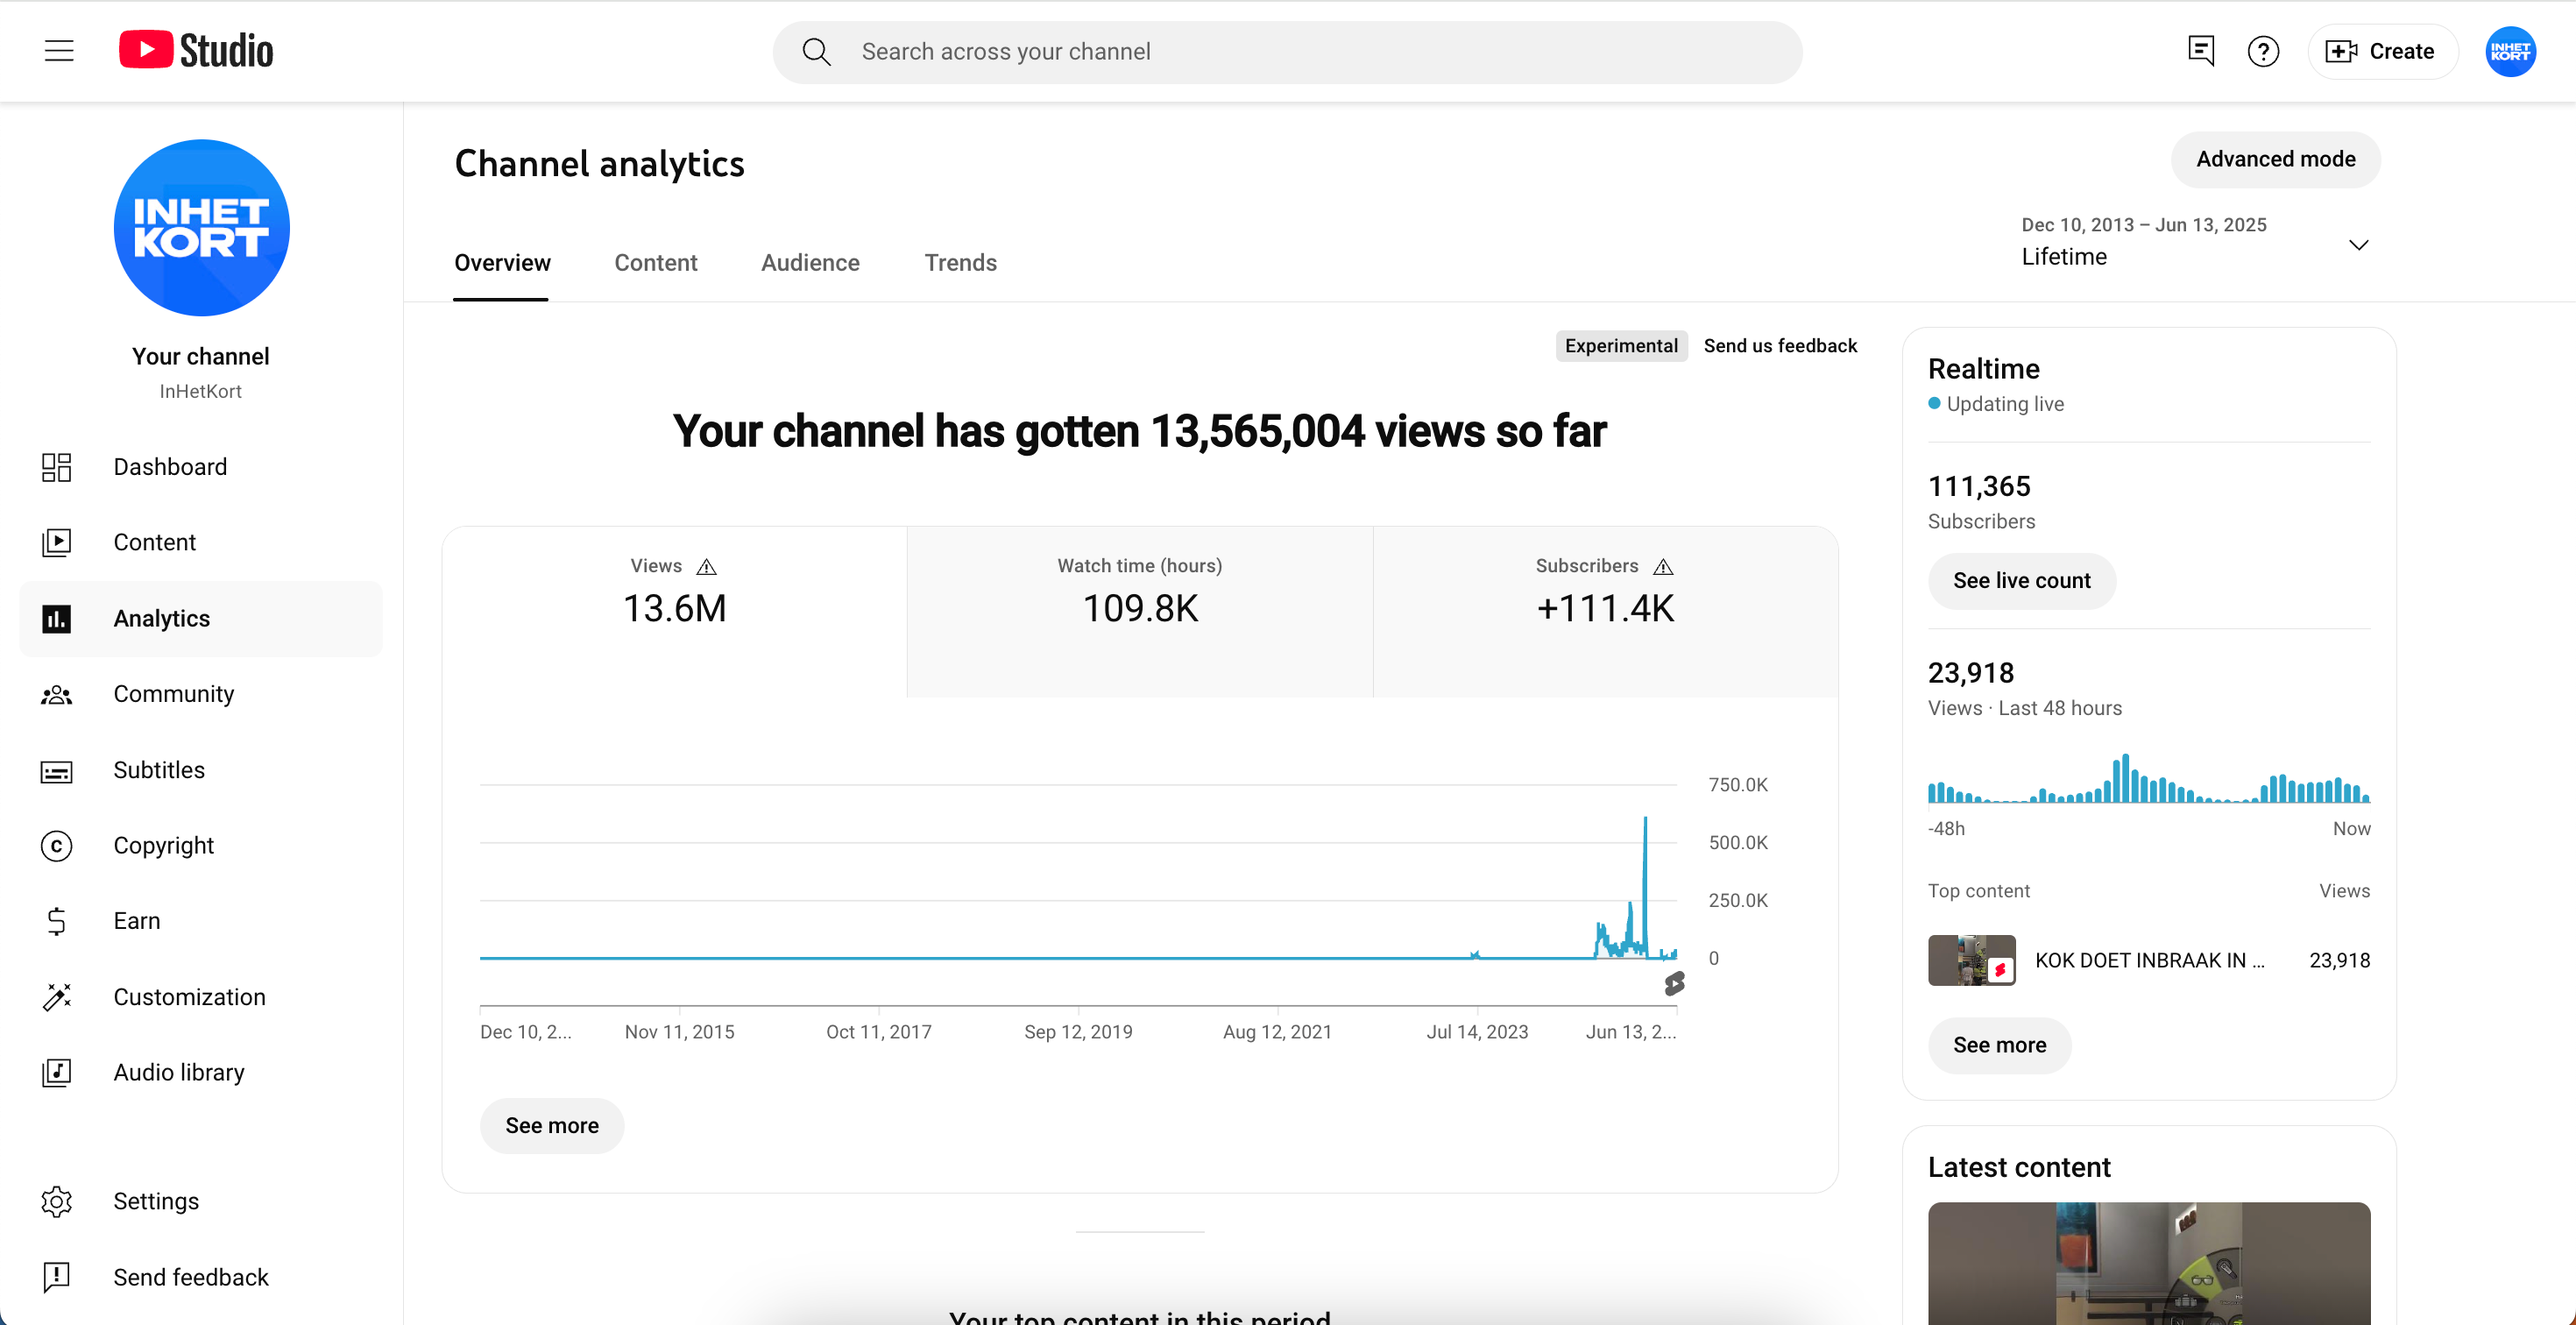2576x1325 pixels.
Task: Click the See live count button
Action: (x=2022, y=581)
